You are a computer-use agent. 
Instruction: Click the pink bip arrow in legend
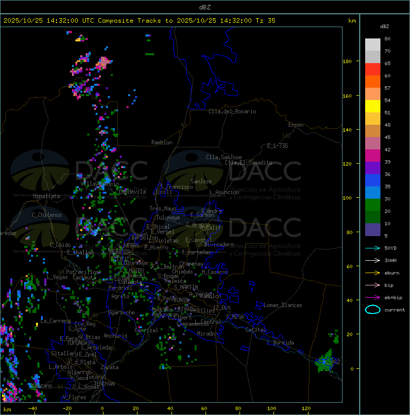tap(373, 285)
